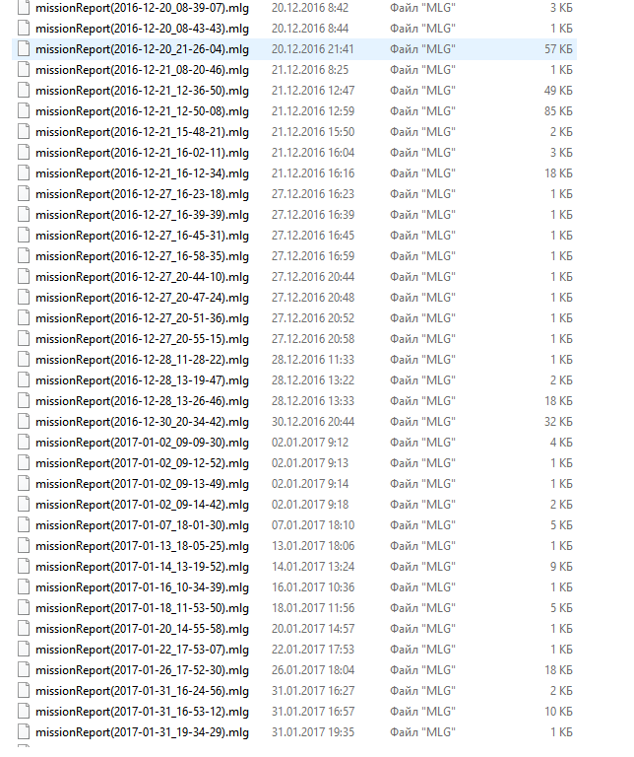
Task: Click file icon of missionReport(2016-12-20_21-26-04).mlg
Action: click(x=24, y=49)
